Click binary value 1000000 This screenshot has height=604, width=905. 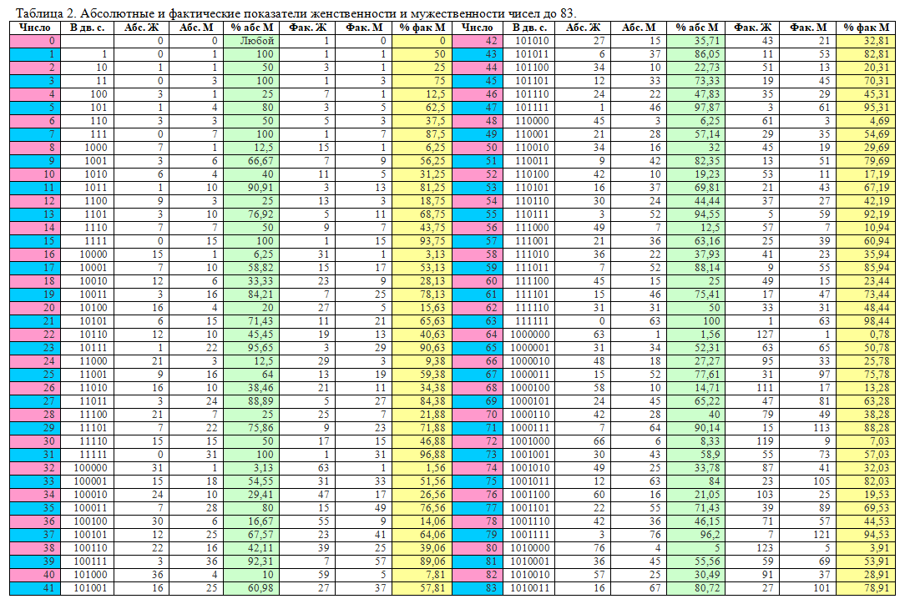(x=528, y=335)
